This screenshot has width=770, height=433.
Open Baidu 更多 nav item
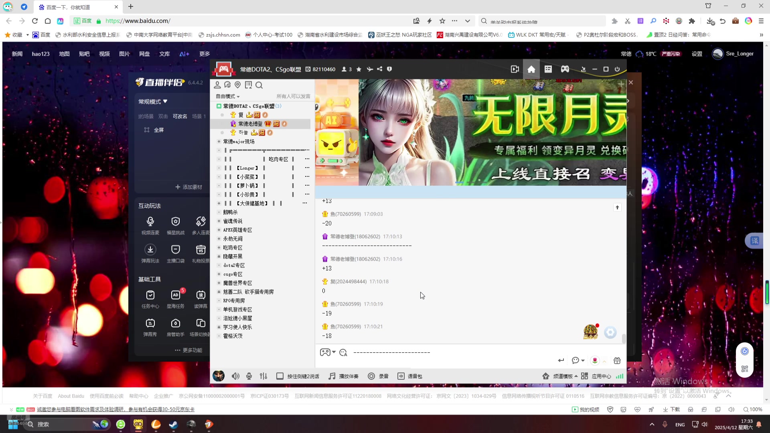point(205,54)
